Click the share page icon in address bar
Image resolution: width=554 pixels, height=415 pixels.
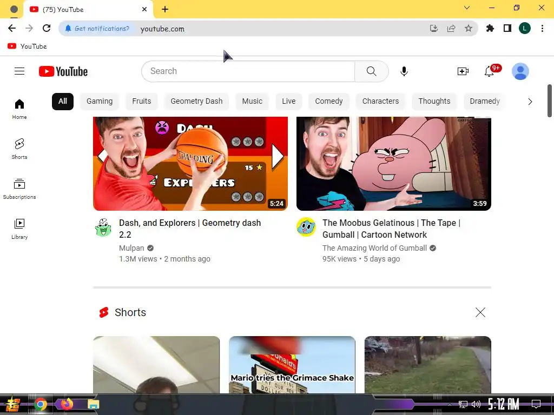[x=451, y=28]
